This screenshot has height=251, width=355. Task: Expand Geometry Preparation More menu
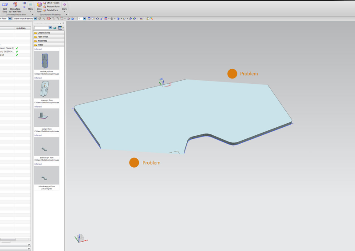(31, 7)
